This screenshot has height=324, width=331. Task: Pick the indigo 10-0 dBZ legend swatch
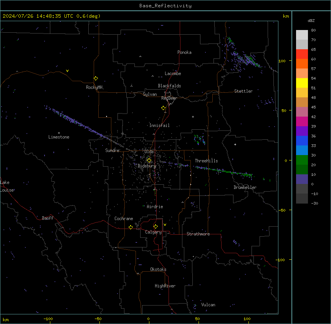pyautogui.click(x=302, y=179)
